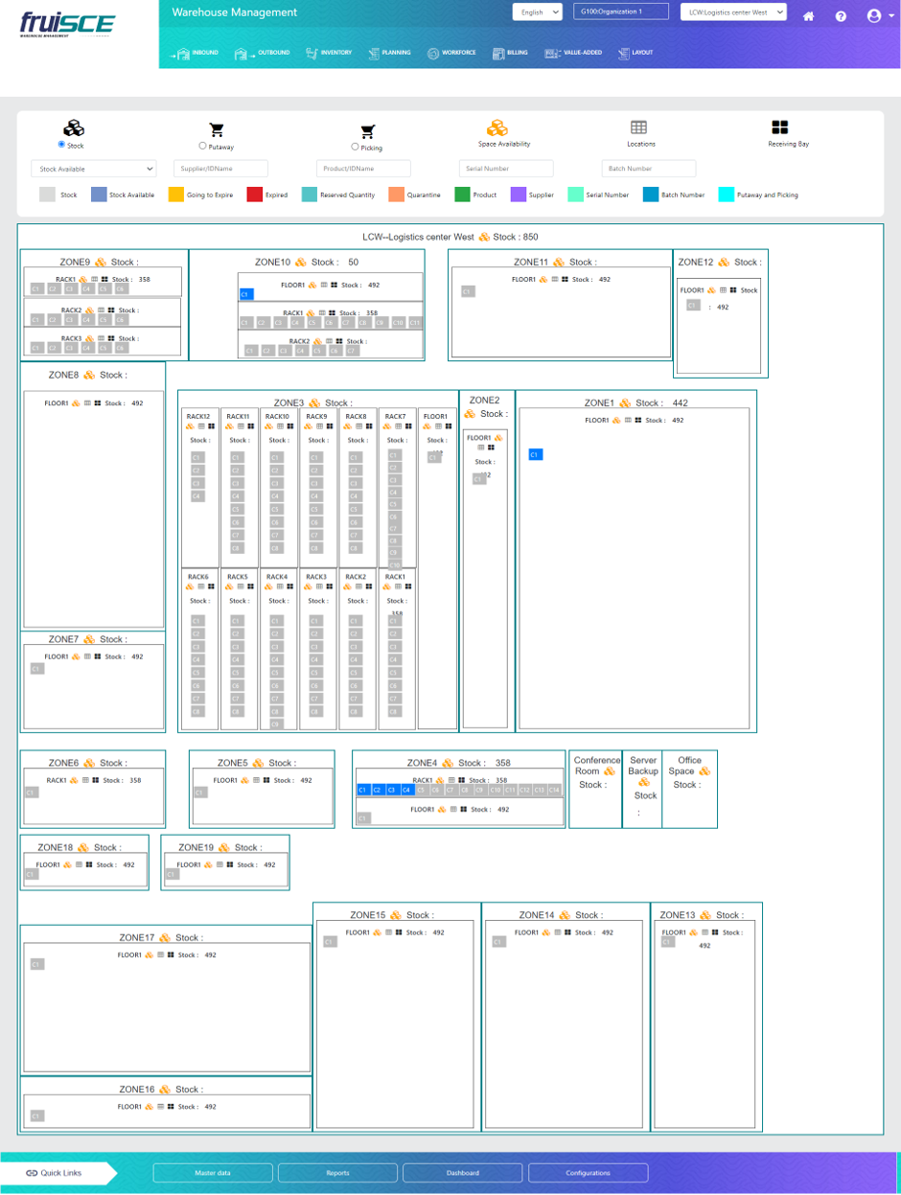
Task: Click the Putaway and Picking cyan swatch
Action: (x=727, y=195)
